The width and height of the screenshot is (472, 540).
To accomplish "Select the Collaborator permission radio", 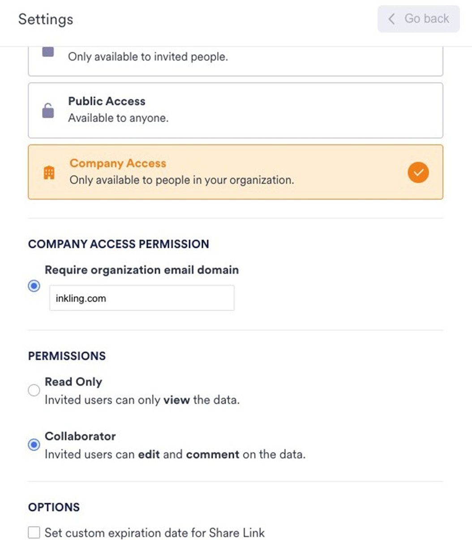I will pos(34,445).
